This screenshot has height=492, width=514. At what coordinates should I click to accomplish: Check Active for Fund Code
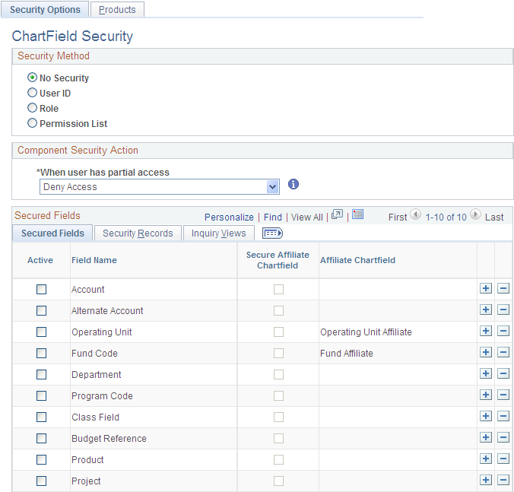[x=41, y=354]
